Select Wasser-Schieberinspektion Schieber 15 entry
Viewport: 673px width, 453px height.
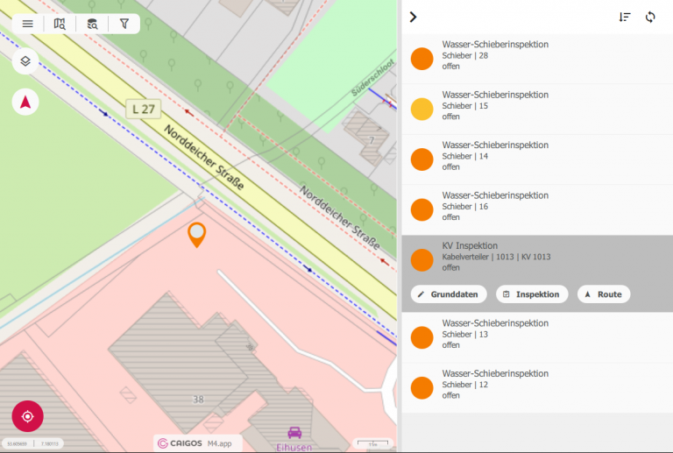pos(537,109)
